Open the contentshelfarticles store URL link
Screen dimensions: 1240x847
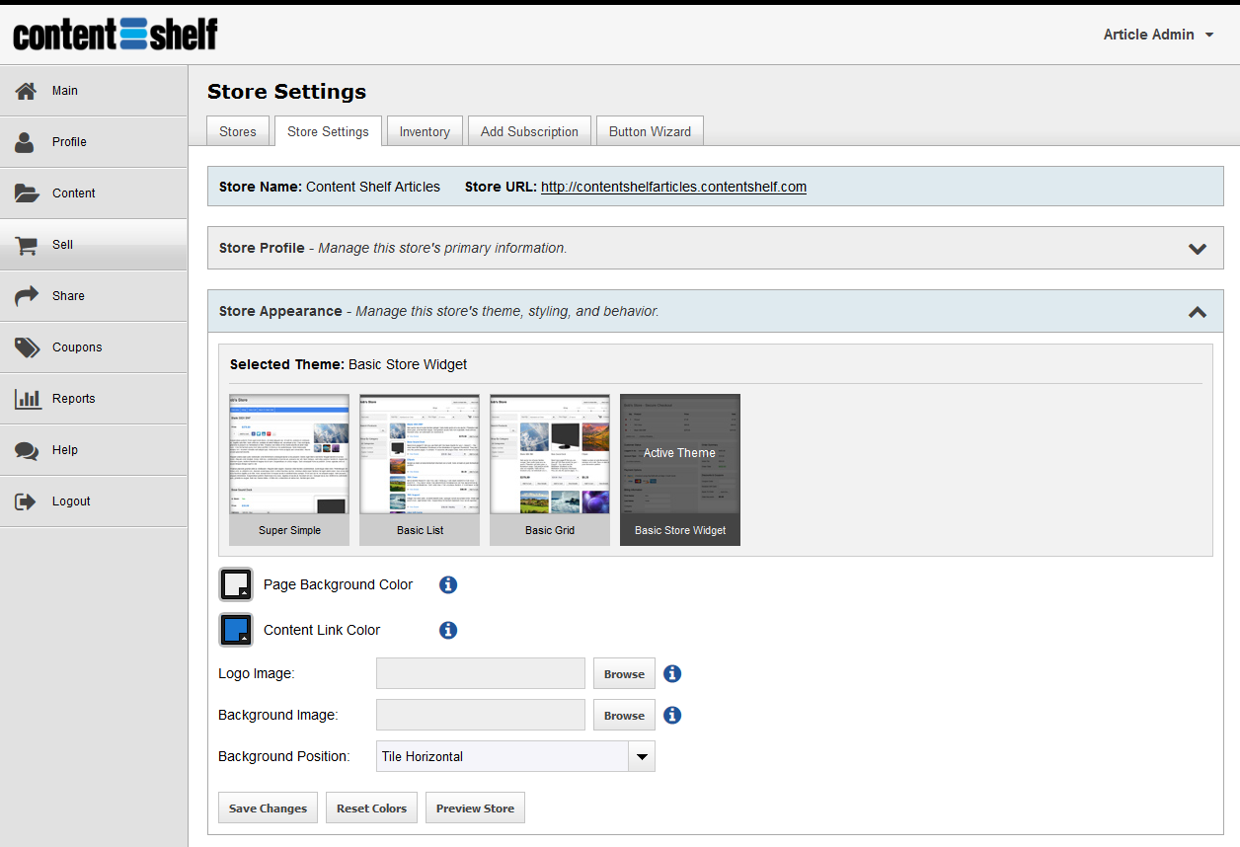[673, 187]
